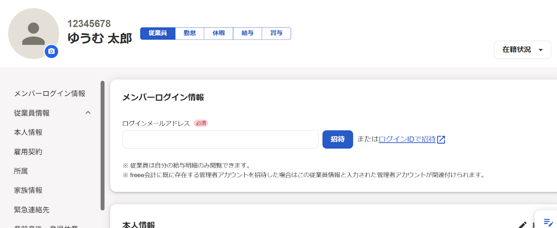Screen dimensions: 557x228
Task: Switch to the 勤怠 tab
Action: 190,33
